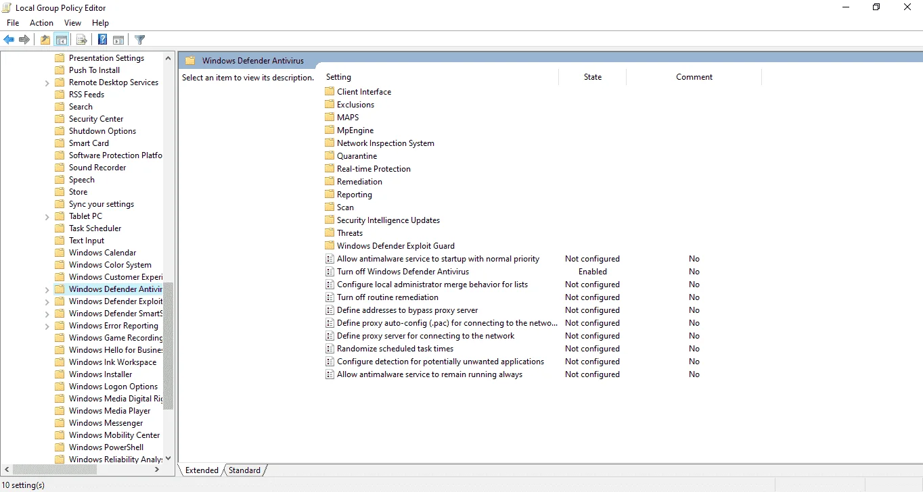This screenshot has width=923, height=492.
Task: Click the policy icon for Turn off Windows Defender Antivirus
Action: pos(330,272)
